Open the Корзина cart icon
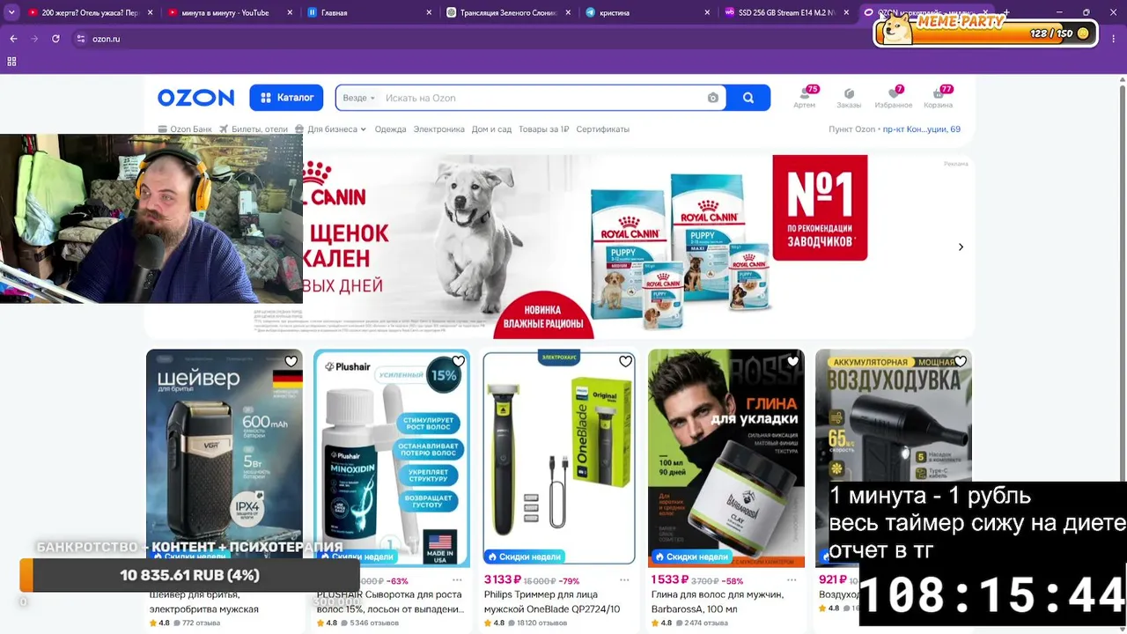This screenshot has width=1127, height=634. coord(939,97)
